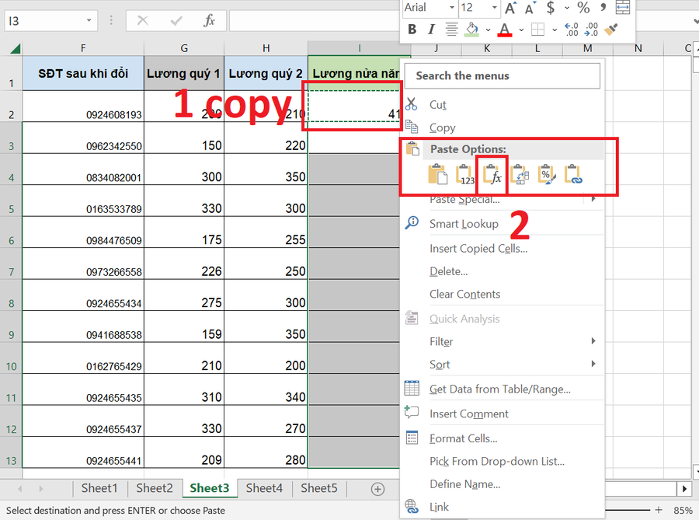699x520 pixels.
Task: Toggle Italic in the mini toolbar
Action: (x=431, y=30)
